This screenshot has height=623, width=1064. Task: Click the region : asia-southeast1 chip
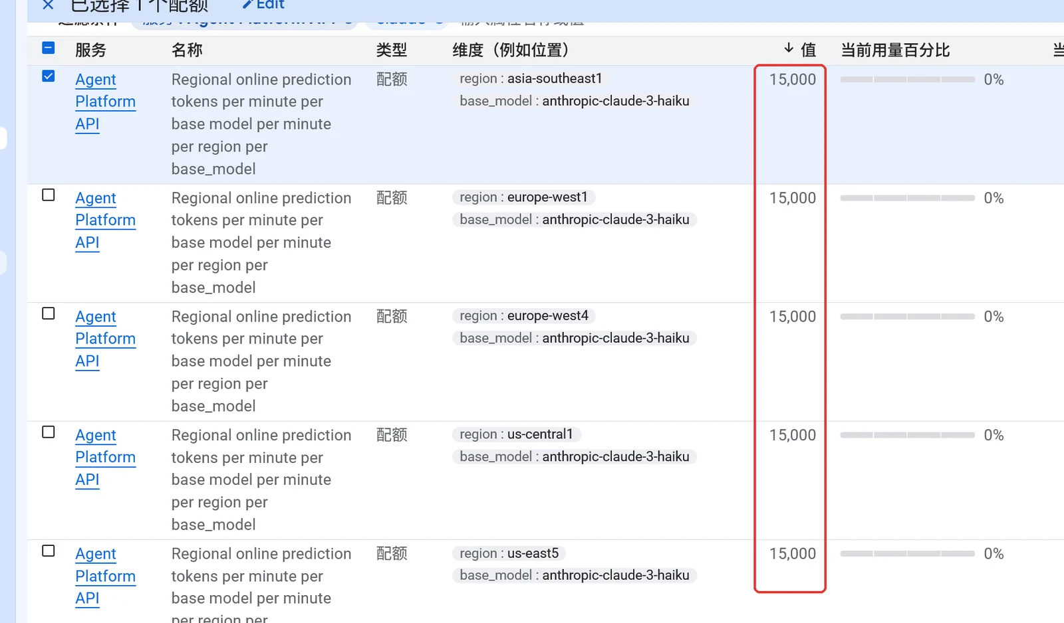[531, 78]
